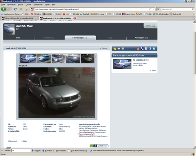
Task: Open Hilfe menu
Action: click(x=54, y=5)
